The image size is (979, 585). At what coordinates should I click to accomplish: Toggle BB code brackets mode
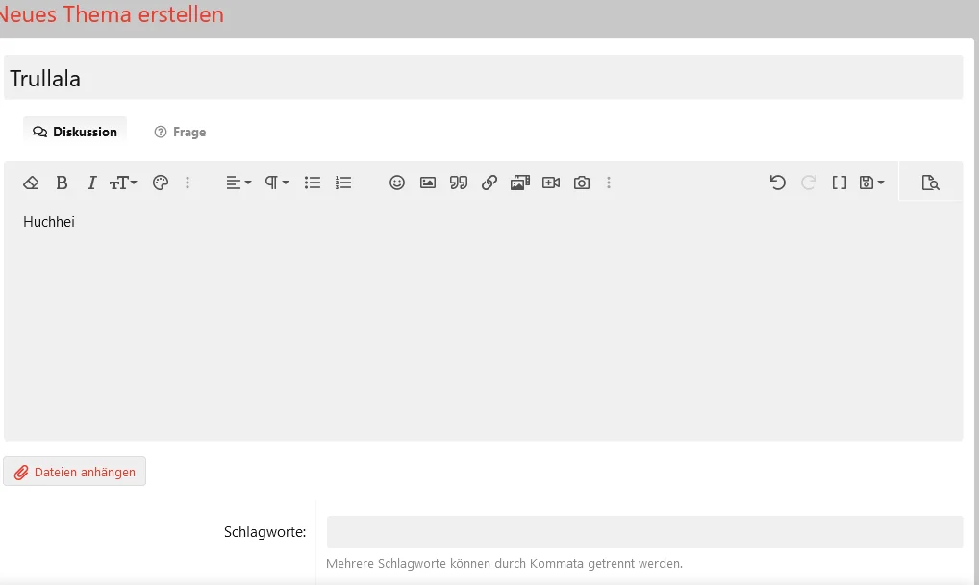click(x=840, y=183)
